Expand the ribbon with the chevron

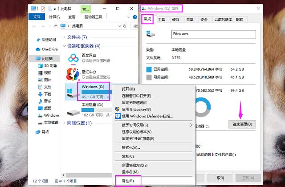click(x=129, y=17)
